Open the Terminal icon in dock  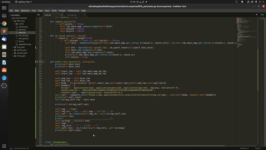tap(4, 8)
